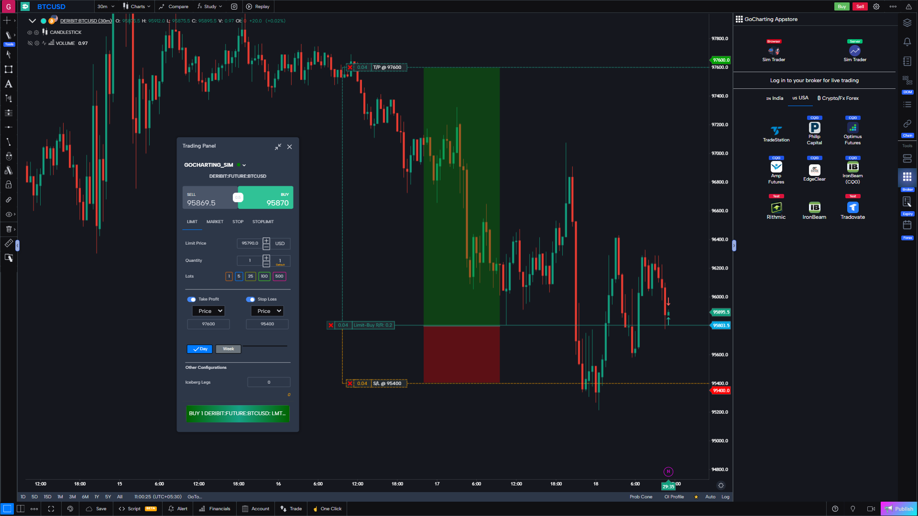Open the Chain panel on the right sidebar
Image resolution: width=918 pixels, height=516 pixels.
click(x=907, y=123)
